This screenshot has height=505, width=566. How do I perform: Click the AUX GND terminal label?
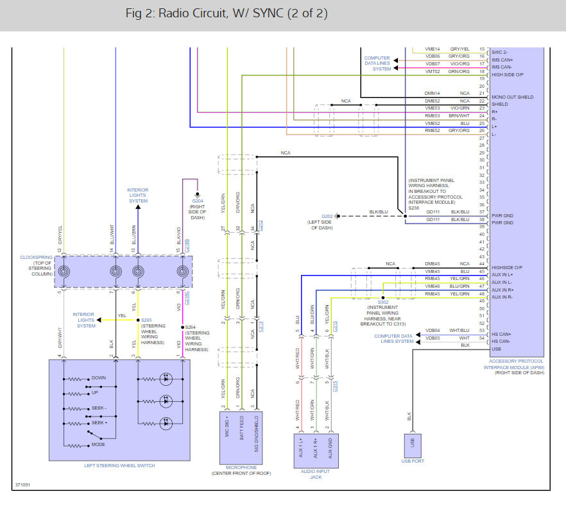(330, 449)
